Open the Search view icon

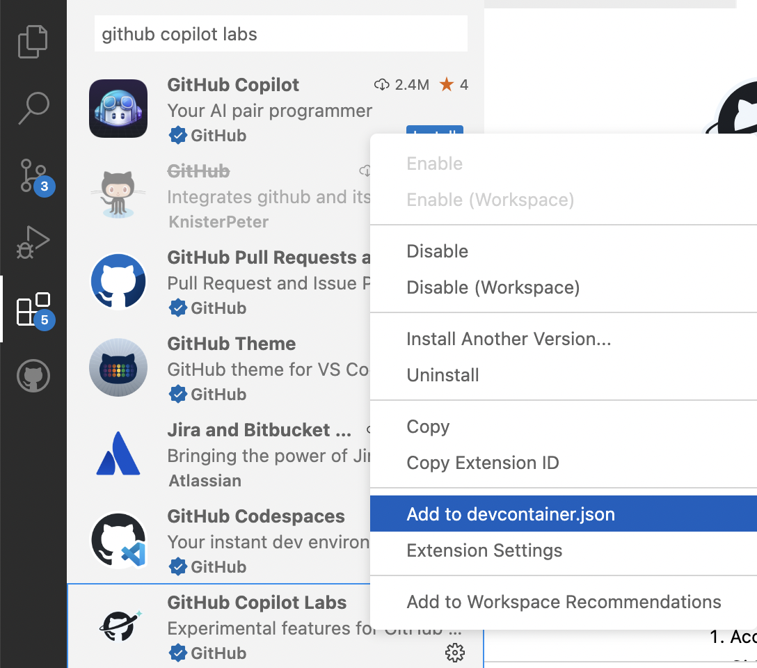click(33, 109)
